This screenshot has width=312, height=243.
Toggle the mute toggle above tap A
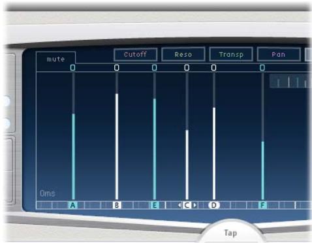click(x=73, y=68)
